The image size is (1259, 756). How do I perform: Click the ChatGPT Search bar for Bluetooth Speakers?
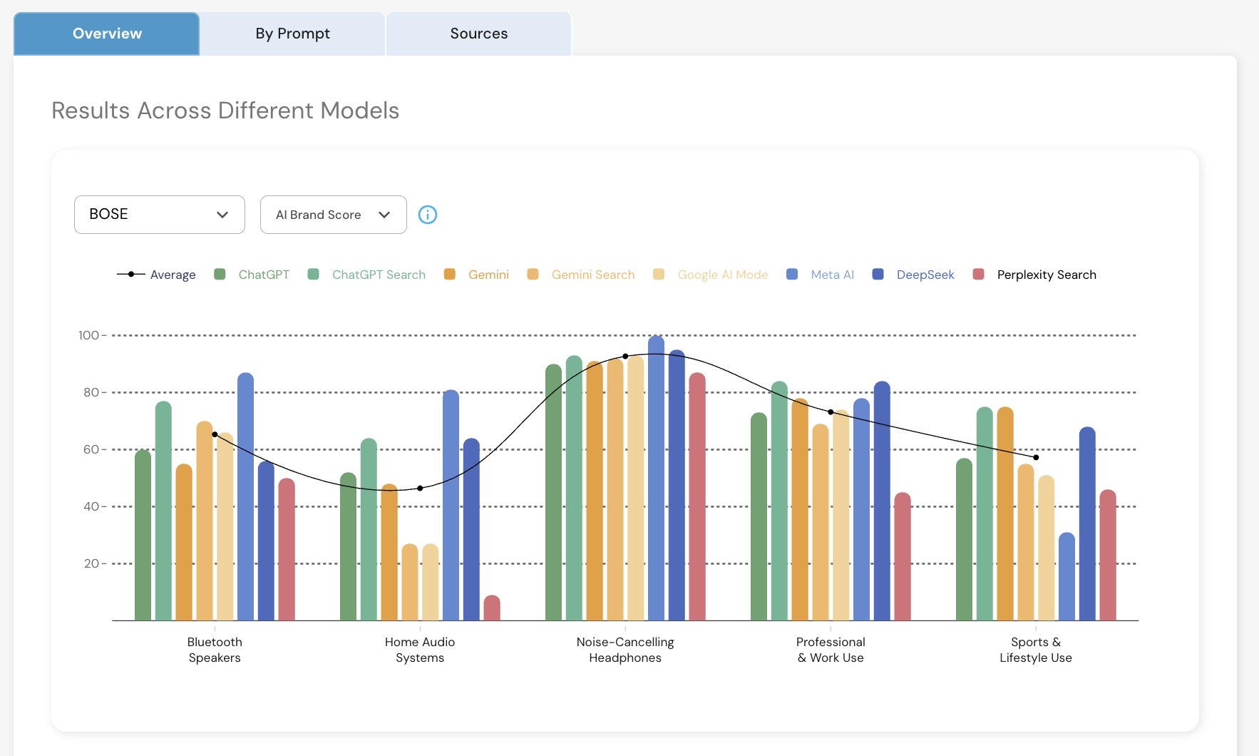(163, 511)
